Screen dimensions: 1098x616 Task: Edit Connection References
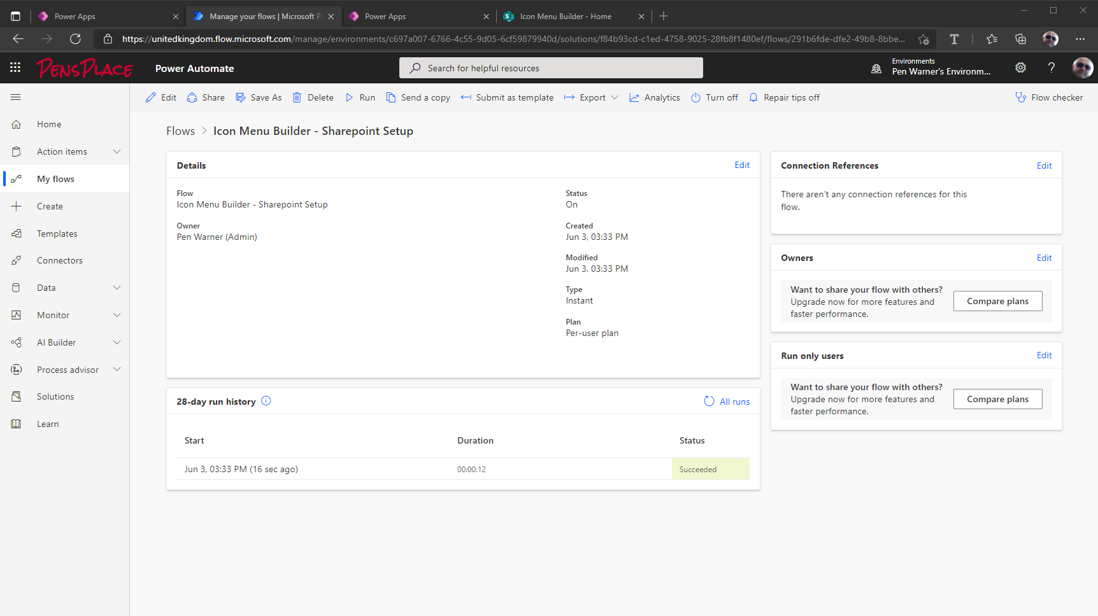(1044, 165)
